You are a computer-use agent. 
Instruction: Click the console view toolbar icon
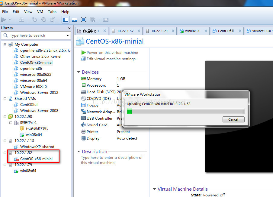coord(105,20)
